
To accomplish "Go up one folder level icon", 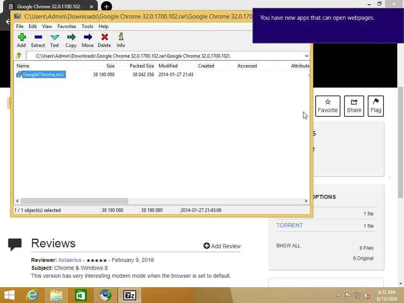I will (x=19, y=56).
